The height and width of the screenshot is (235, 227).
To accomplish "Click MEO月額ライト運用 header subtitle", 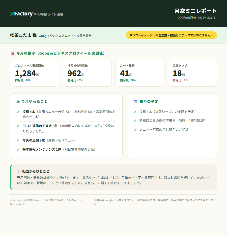I will 48,14.
